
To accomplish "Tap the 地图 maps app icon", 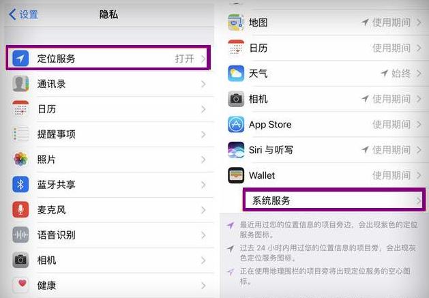I will [236, 23].
